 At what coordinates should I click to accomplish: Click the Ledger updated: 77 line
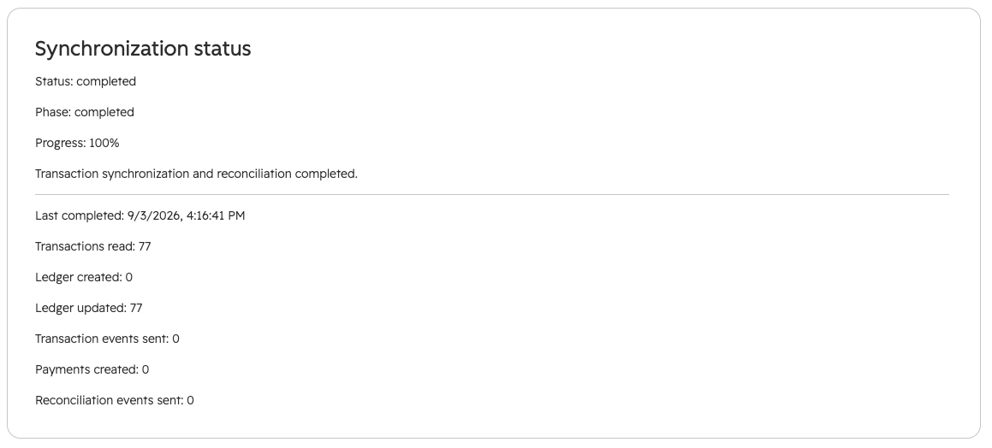[x=88, y=309]
